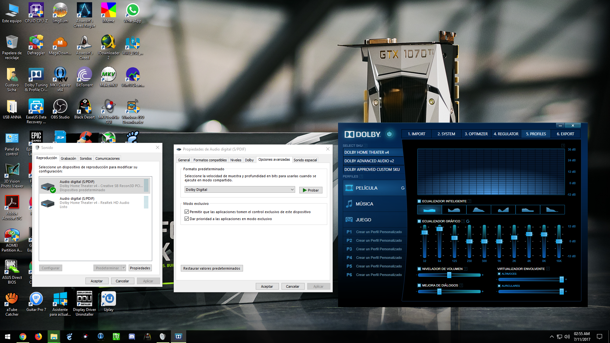
Task: Switch to the Opciones avanzadas tab
Action: pos(273,159)
